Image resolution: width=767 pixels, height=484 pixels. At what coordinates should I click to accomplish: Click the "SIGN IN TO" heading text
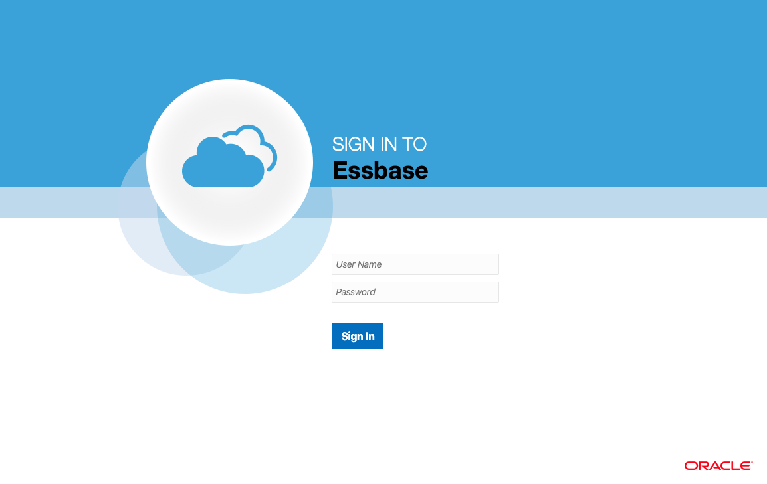point(379,144)
